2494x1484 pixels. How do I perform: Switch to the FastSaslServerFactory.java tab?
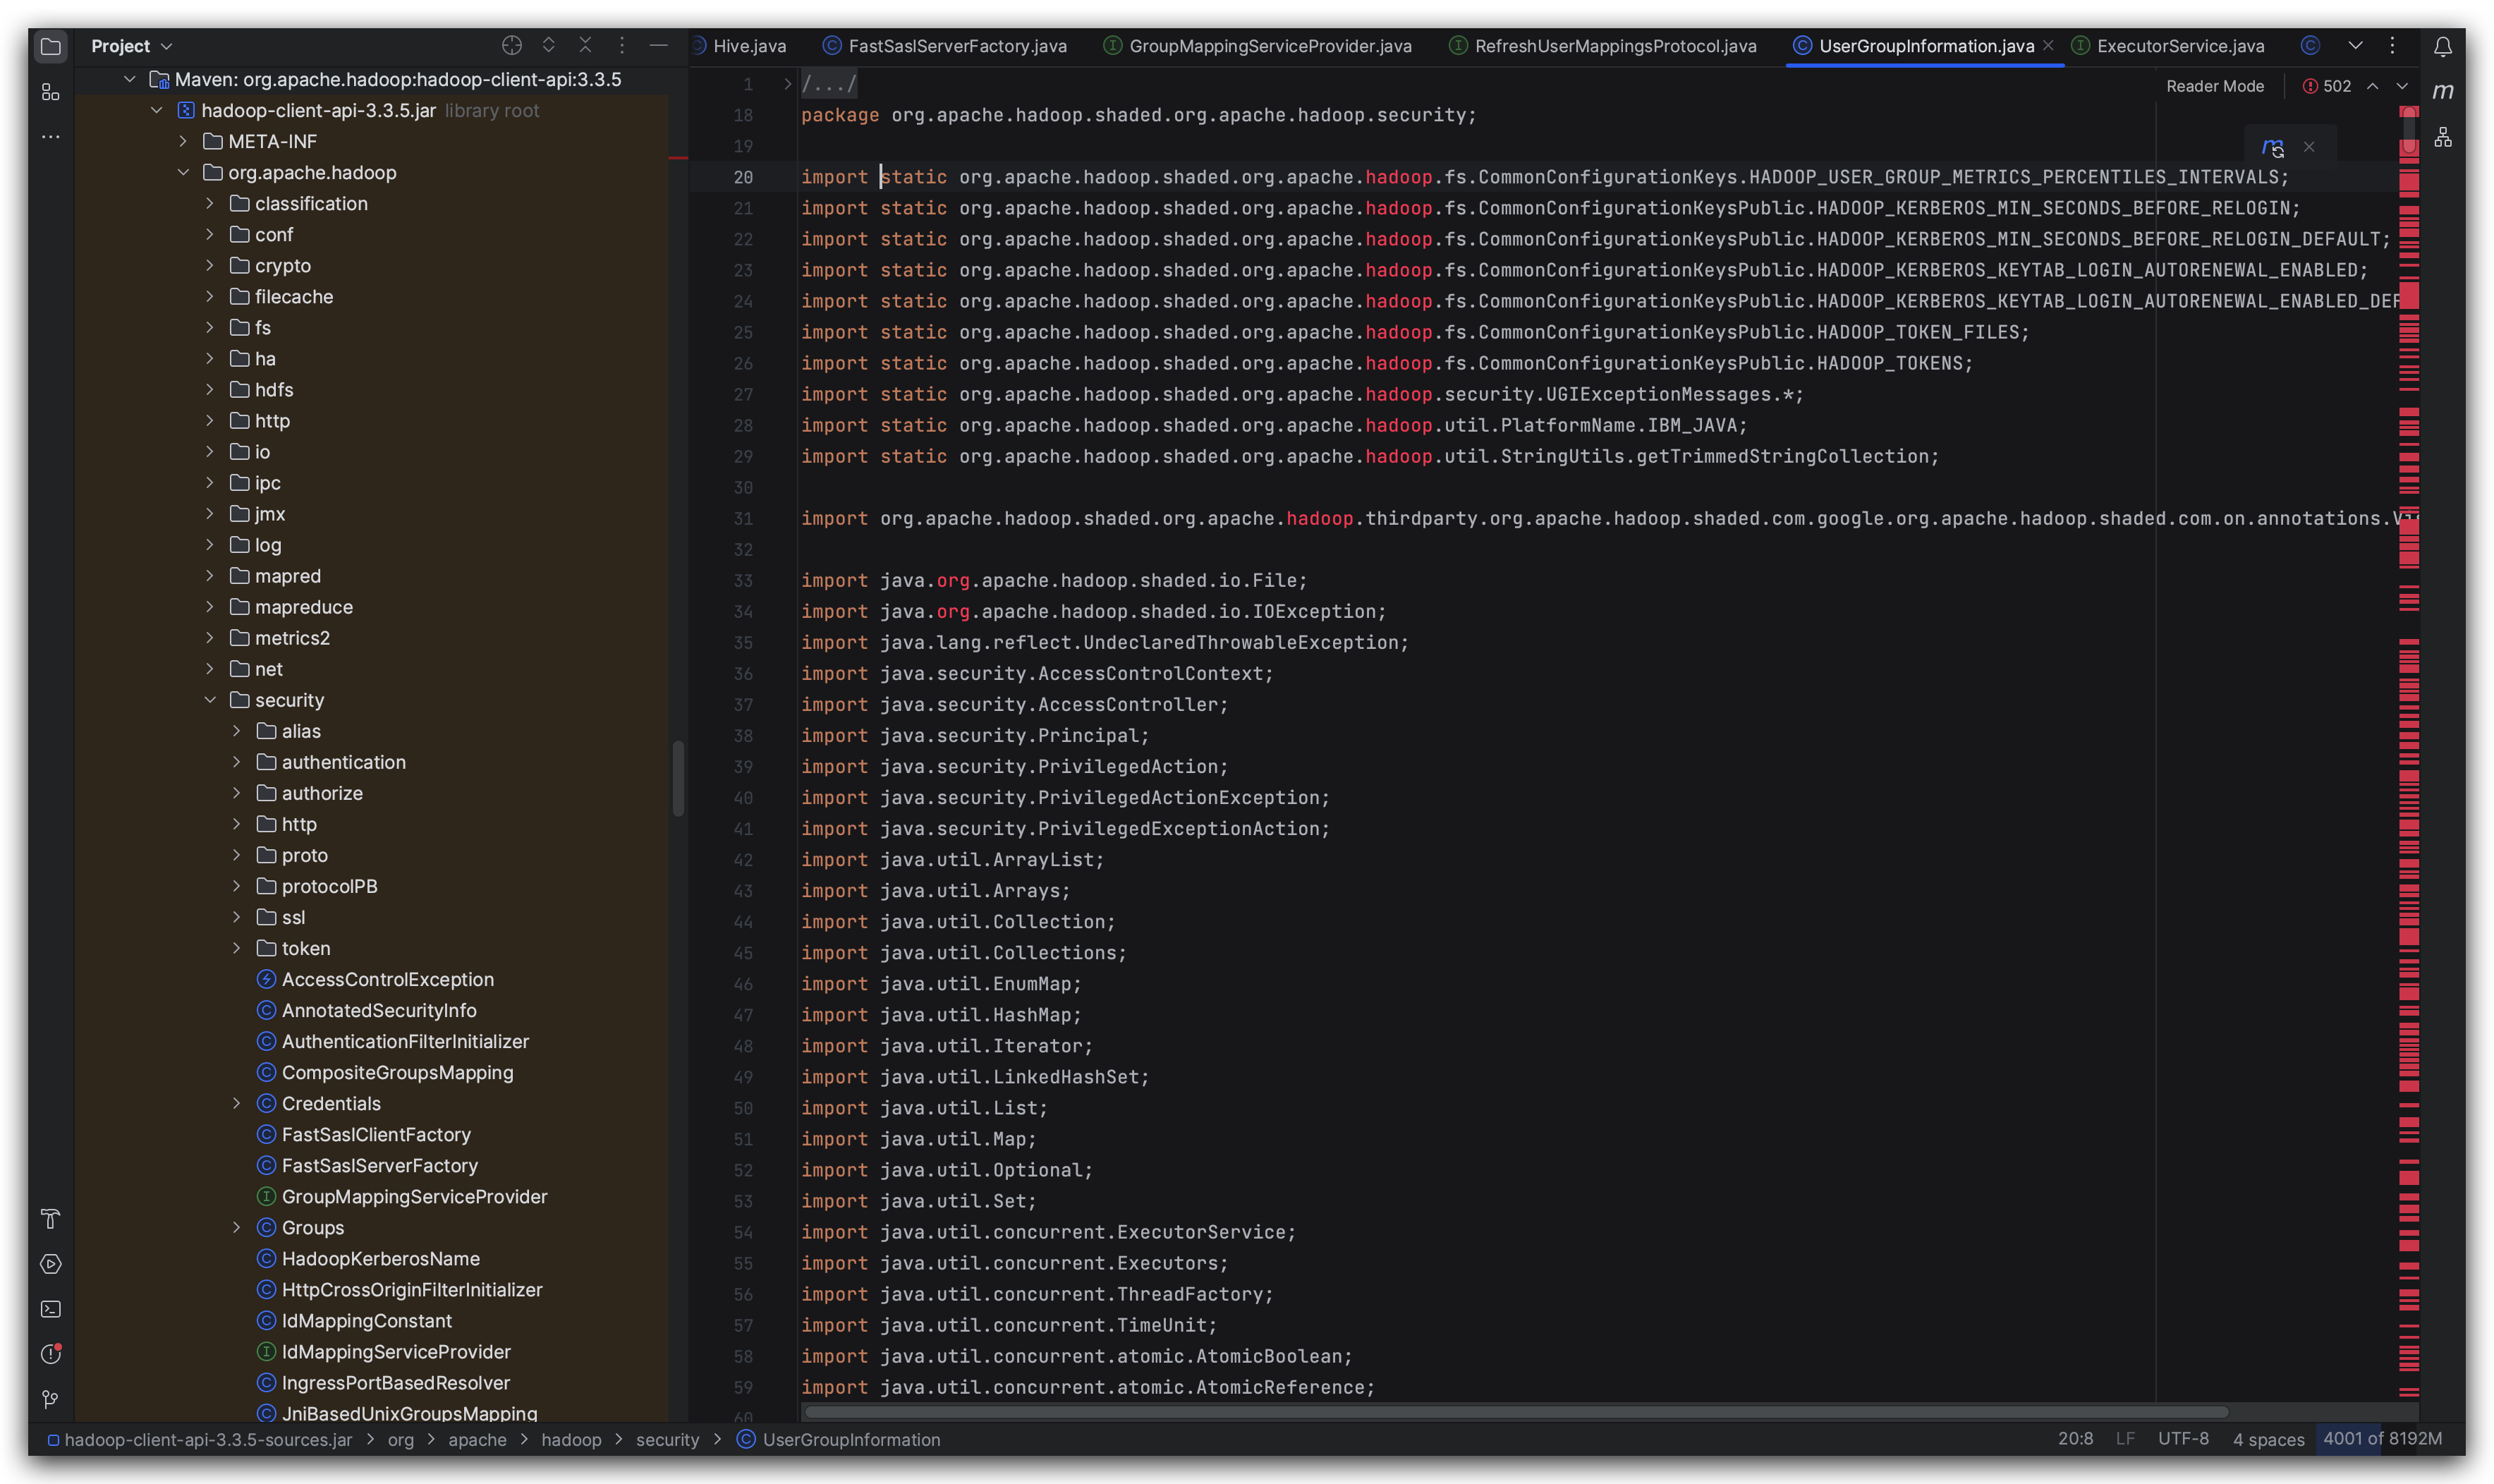click(x=956, y=46)
